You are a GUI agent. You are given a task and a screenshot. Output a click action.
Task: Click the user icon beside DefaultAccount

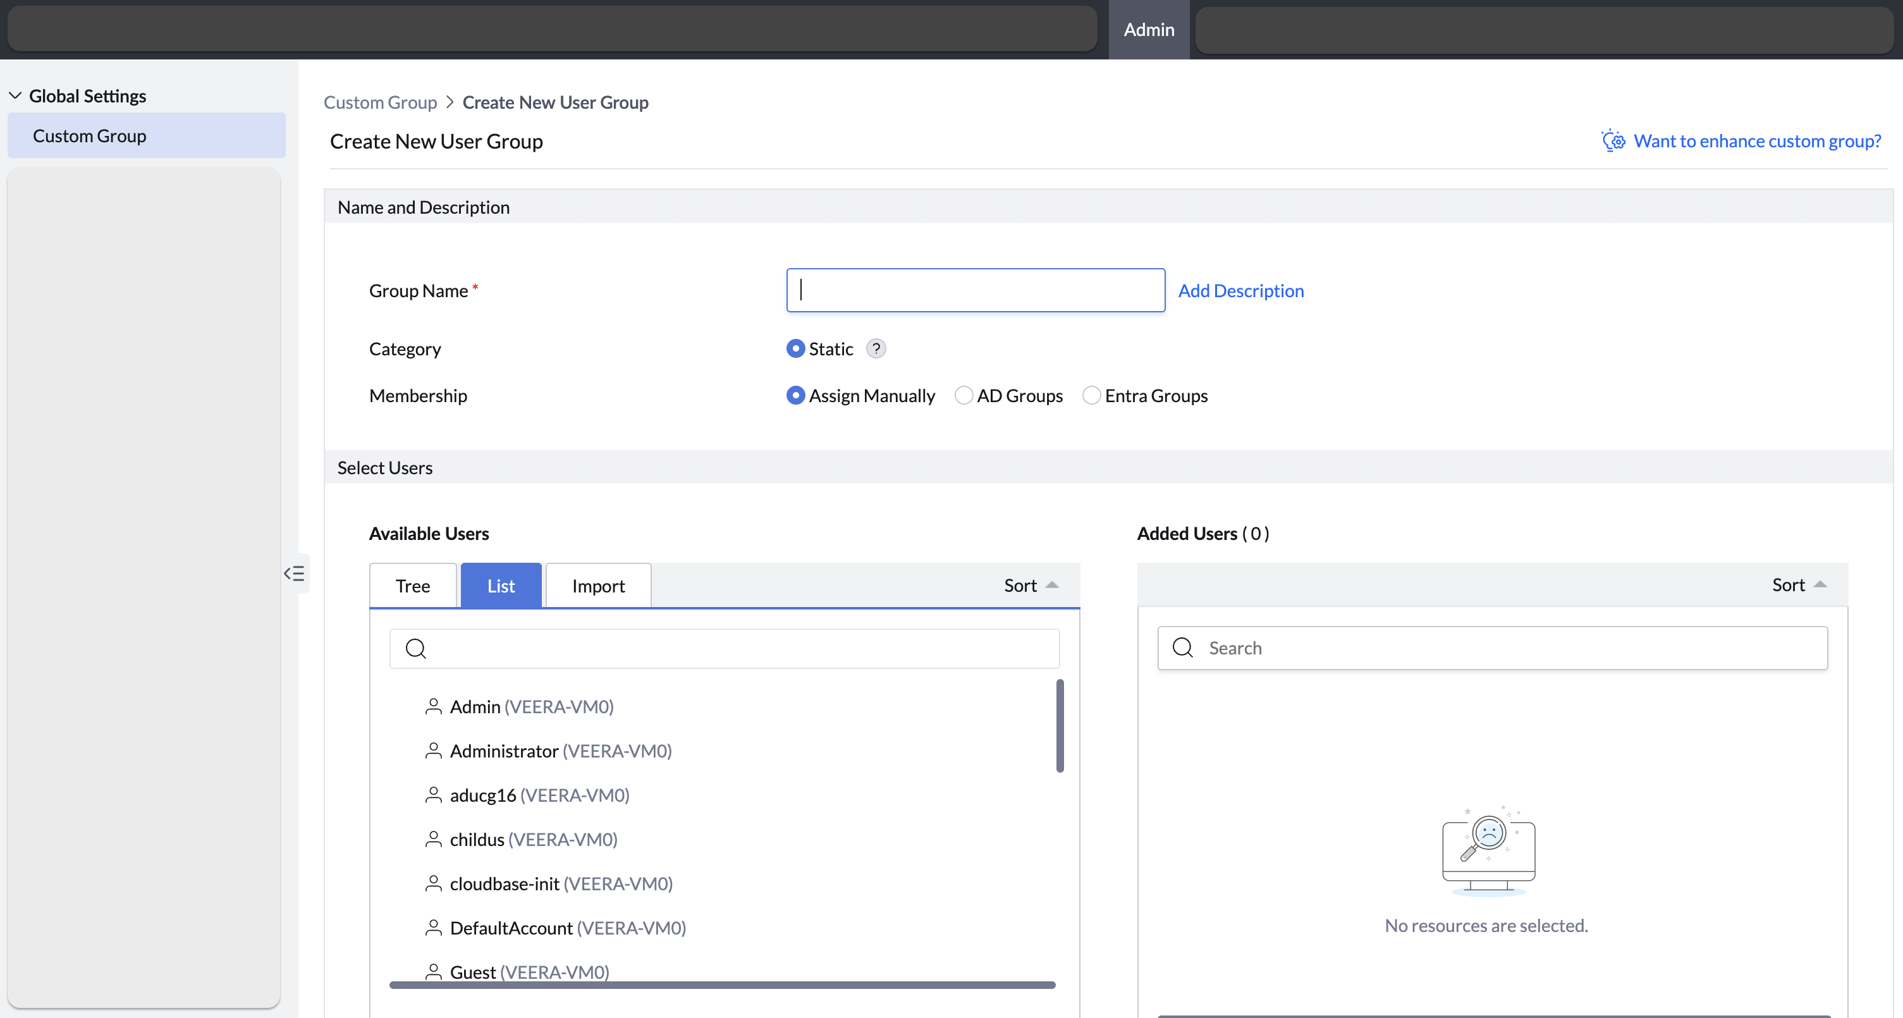[x=434, y=928]
